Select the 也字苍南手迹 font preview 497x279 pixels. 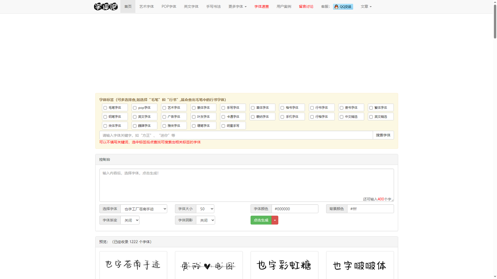pyautogui.click(x=133, y=265)
